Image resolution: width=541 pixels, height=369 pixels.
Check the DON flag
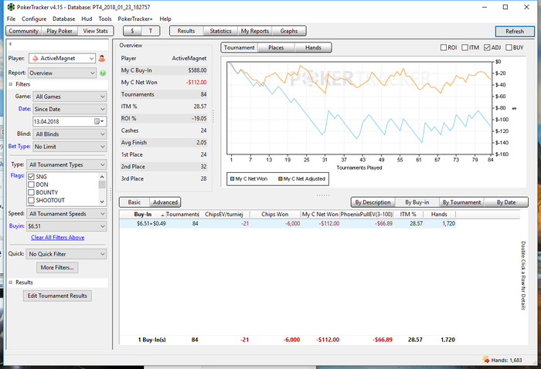coord(32,184)
